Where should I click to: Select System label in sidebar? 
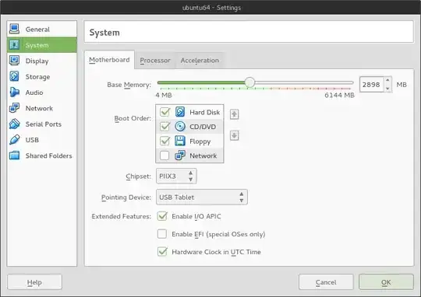tap(37, 45)
